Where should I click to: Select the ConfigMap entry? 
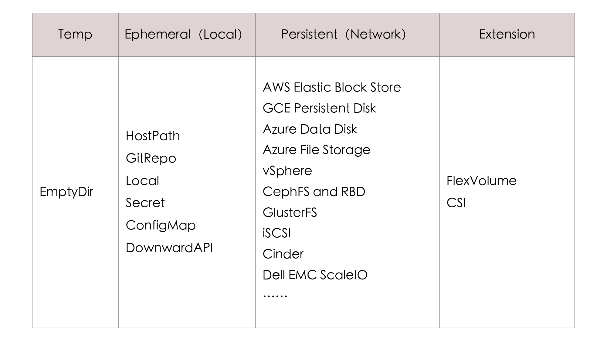coord(161,225)
